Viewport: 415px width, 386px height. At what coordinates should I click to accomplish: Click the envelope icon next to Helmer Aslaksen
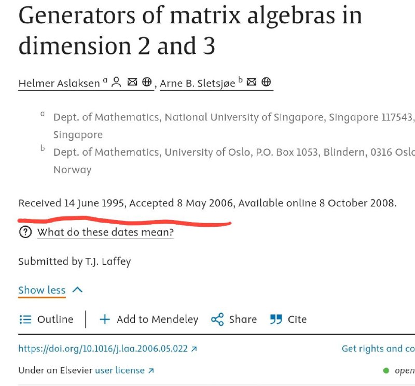132,82
